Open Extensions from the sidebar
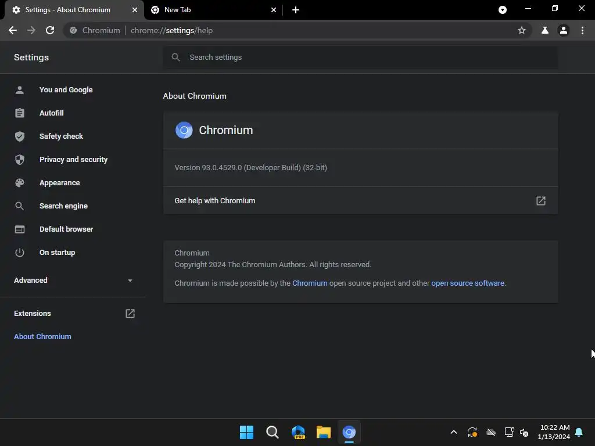Viewport: 595px width, 446px height. coord(33,313)
